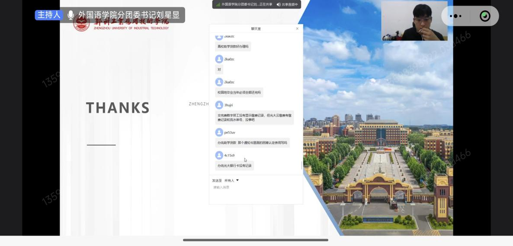Click 4c15s9's user avatar in chat
This screenshot has height=246, width=513.
pyautogui.click(x=219, y=155)
